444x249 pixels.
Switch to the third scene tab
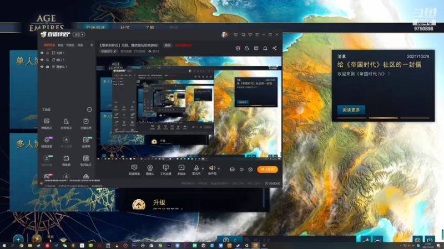click(70, 45)
